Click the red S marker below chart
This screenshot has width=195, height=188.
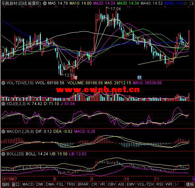pos(72,78)
